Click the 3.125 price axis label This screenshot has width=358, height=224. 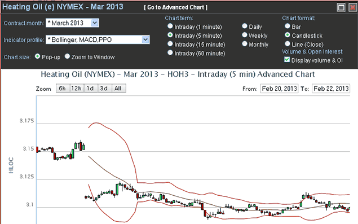click(26, 177)
